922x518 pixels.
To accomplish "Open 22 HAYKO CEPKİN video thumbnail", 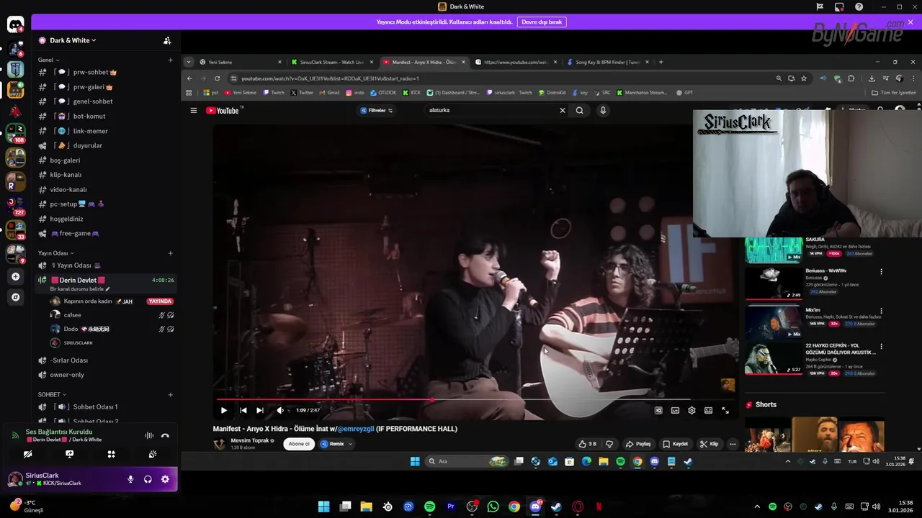I will click(x=774, y=358).
